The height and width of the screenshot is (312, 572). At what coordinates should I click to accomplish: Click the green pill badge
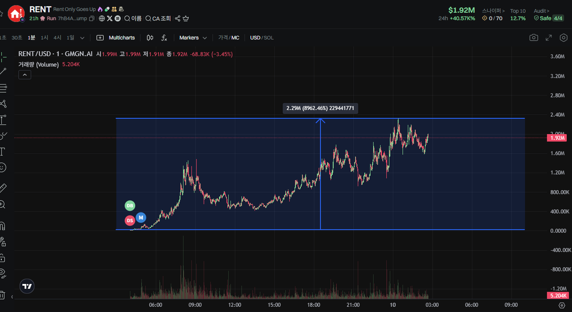[x=107, y=9]
